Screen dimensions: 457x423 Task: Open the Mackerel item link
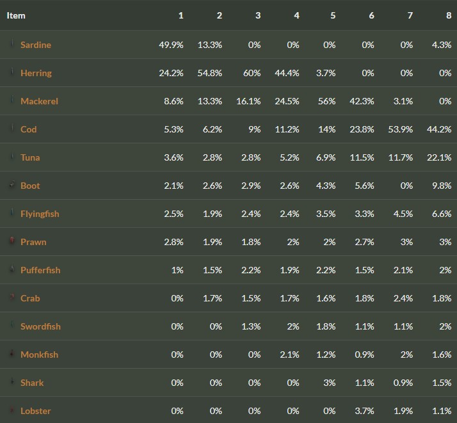pyautogui.click(x=39, y=101)
